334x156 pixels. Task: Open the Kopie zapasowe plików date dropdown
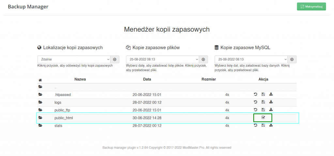point(162,59)
